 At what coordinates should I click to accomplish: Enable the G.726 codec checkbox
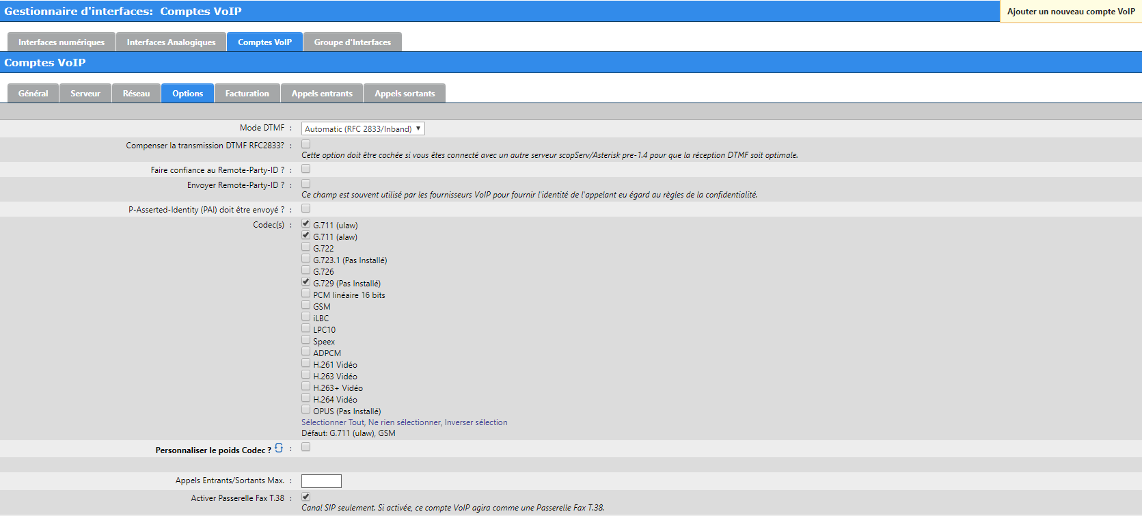(306, 271)
